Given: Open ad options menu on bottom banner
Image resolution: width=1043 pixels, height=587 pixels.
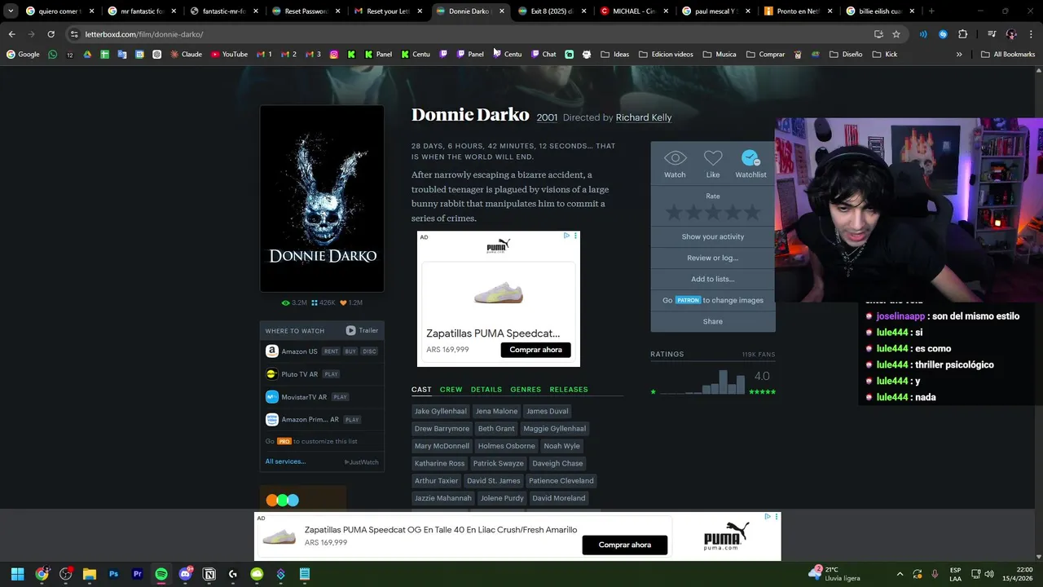Looking at the screenshot, I should pos(777,517).
